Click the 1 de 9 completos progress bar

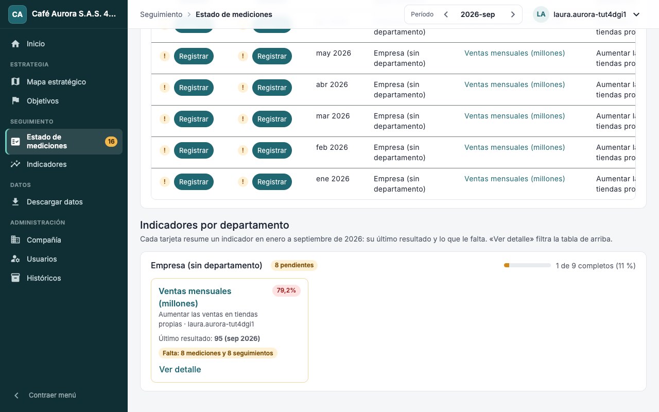click(527, 265)
